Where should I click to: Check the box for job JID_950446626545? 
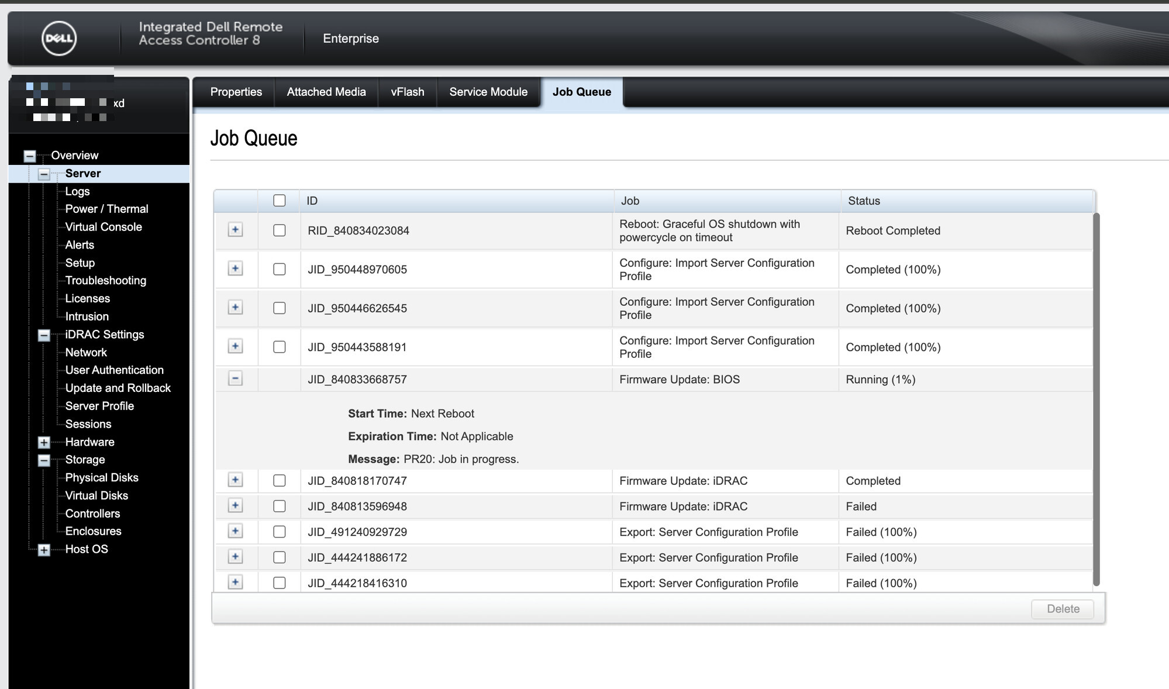(x=280, y=308)
